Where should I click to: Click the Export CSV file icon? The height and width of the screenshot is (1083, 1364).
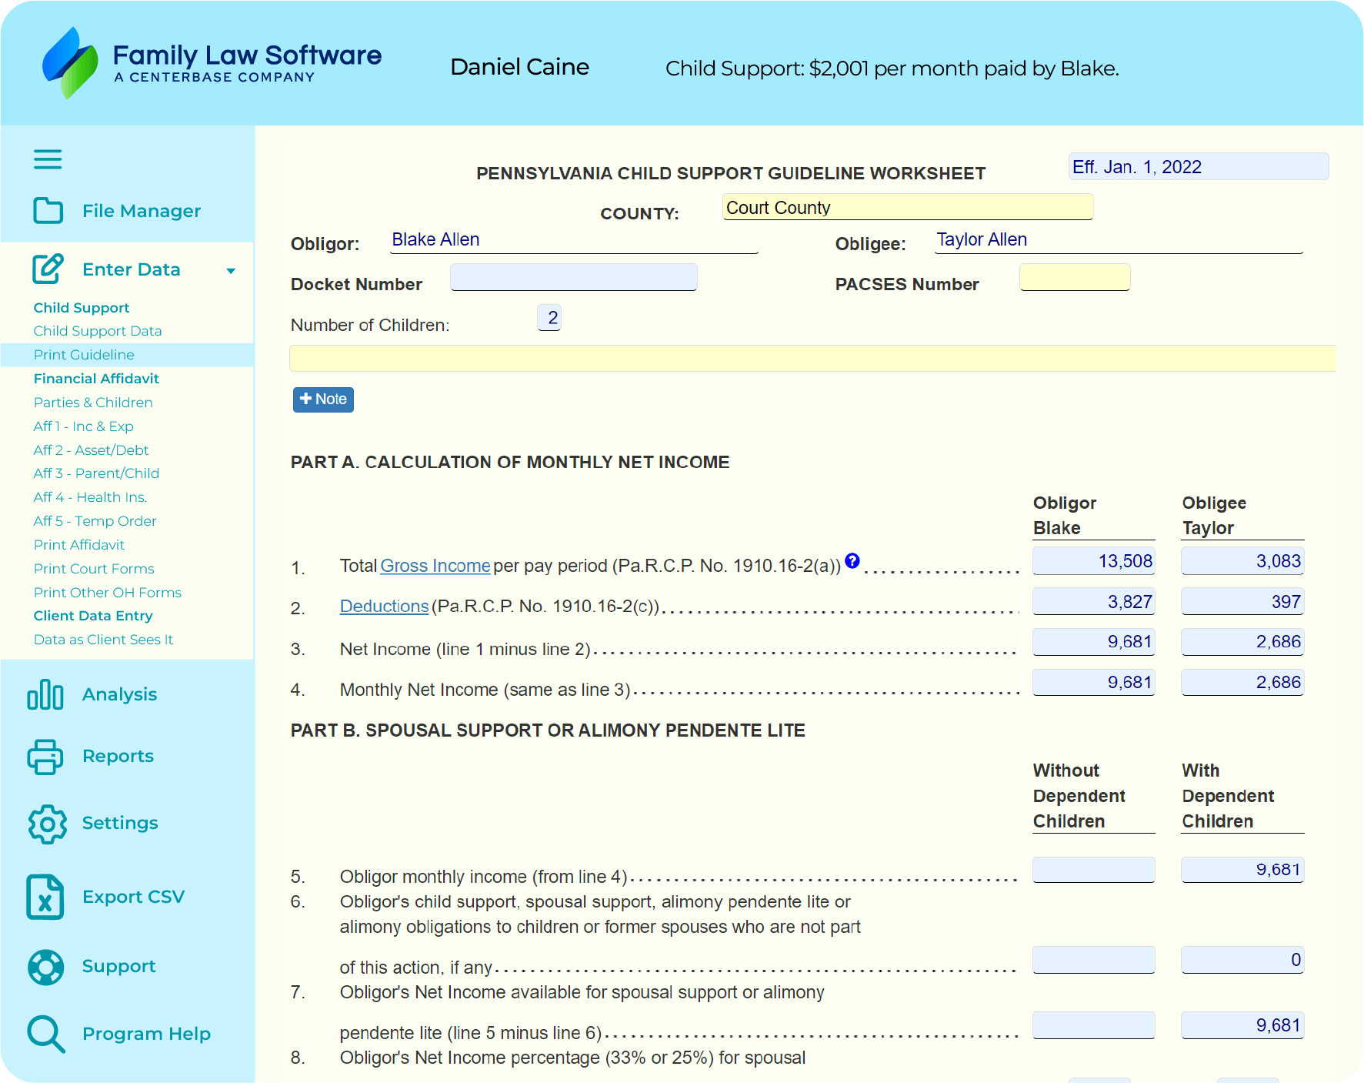pyautogui.click(x=45, y=897)
